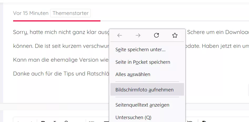Click the line 'Kann man die ehemalige Version'
This screenshot has width=249, height=122.
[61, 60]
